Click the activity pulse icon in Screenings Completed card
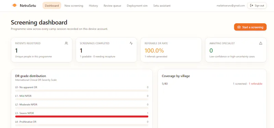Image resolution: width=274 pixels, height=128 pixels. point(131,43)
